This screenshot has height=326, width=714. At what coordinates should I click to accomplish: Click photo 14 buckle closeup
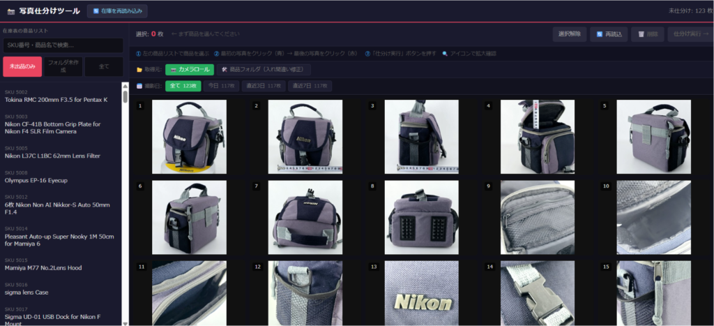538,293
